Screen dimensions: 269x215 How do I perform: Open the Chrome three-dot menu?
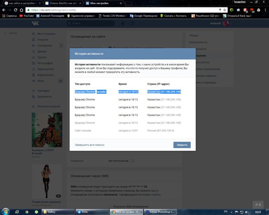[265, 10]
